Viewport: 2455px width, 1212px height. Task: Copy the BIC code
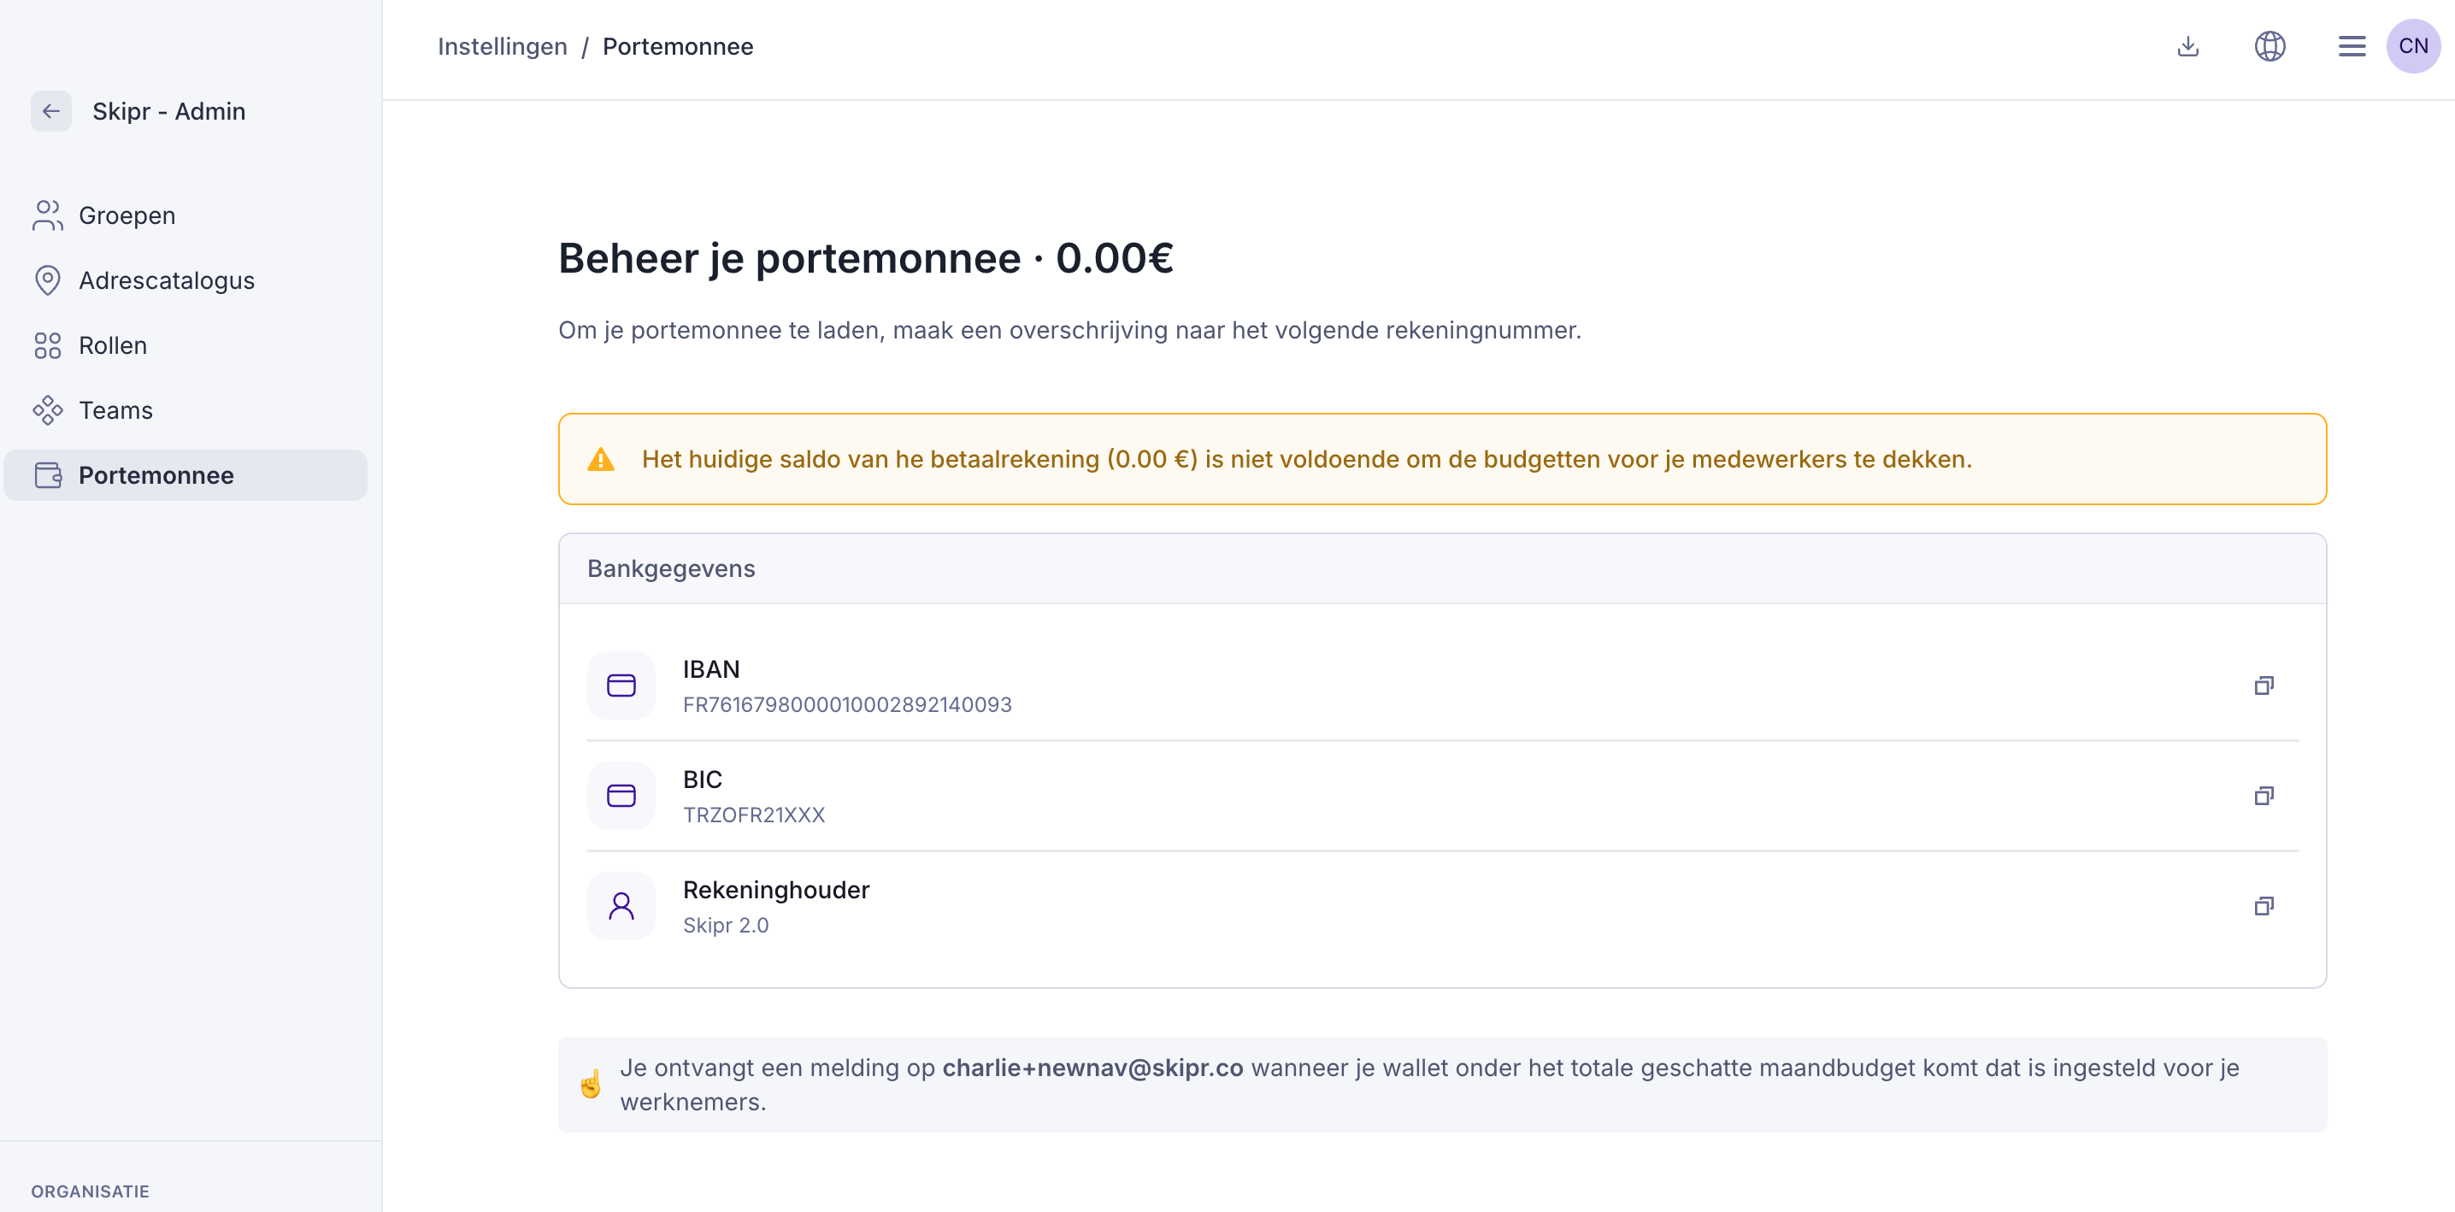(x=2264, y=796)
